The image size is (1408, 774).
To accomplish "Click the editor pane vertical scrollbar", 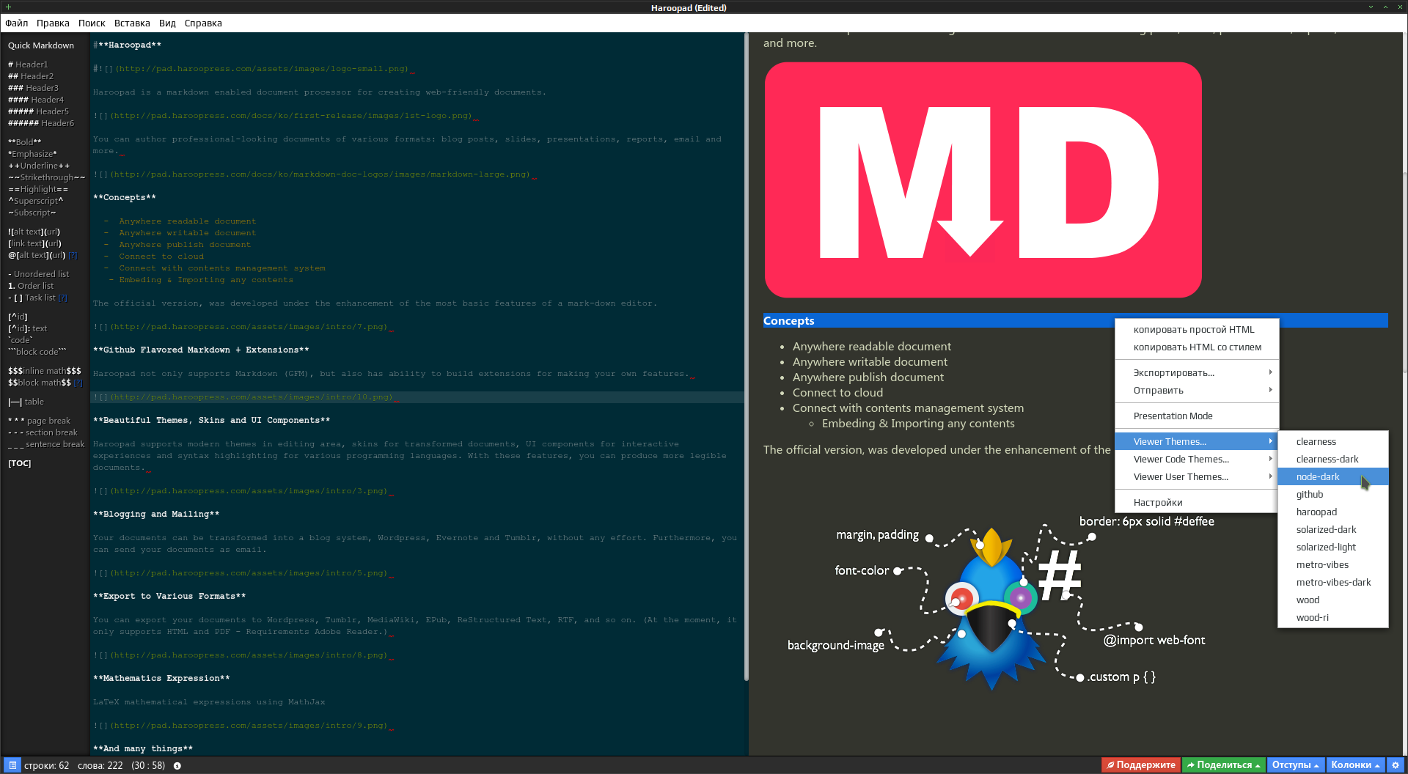I will pyautogui.click(x=747, y=356).
